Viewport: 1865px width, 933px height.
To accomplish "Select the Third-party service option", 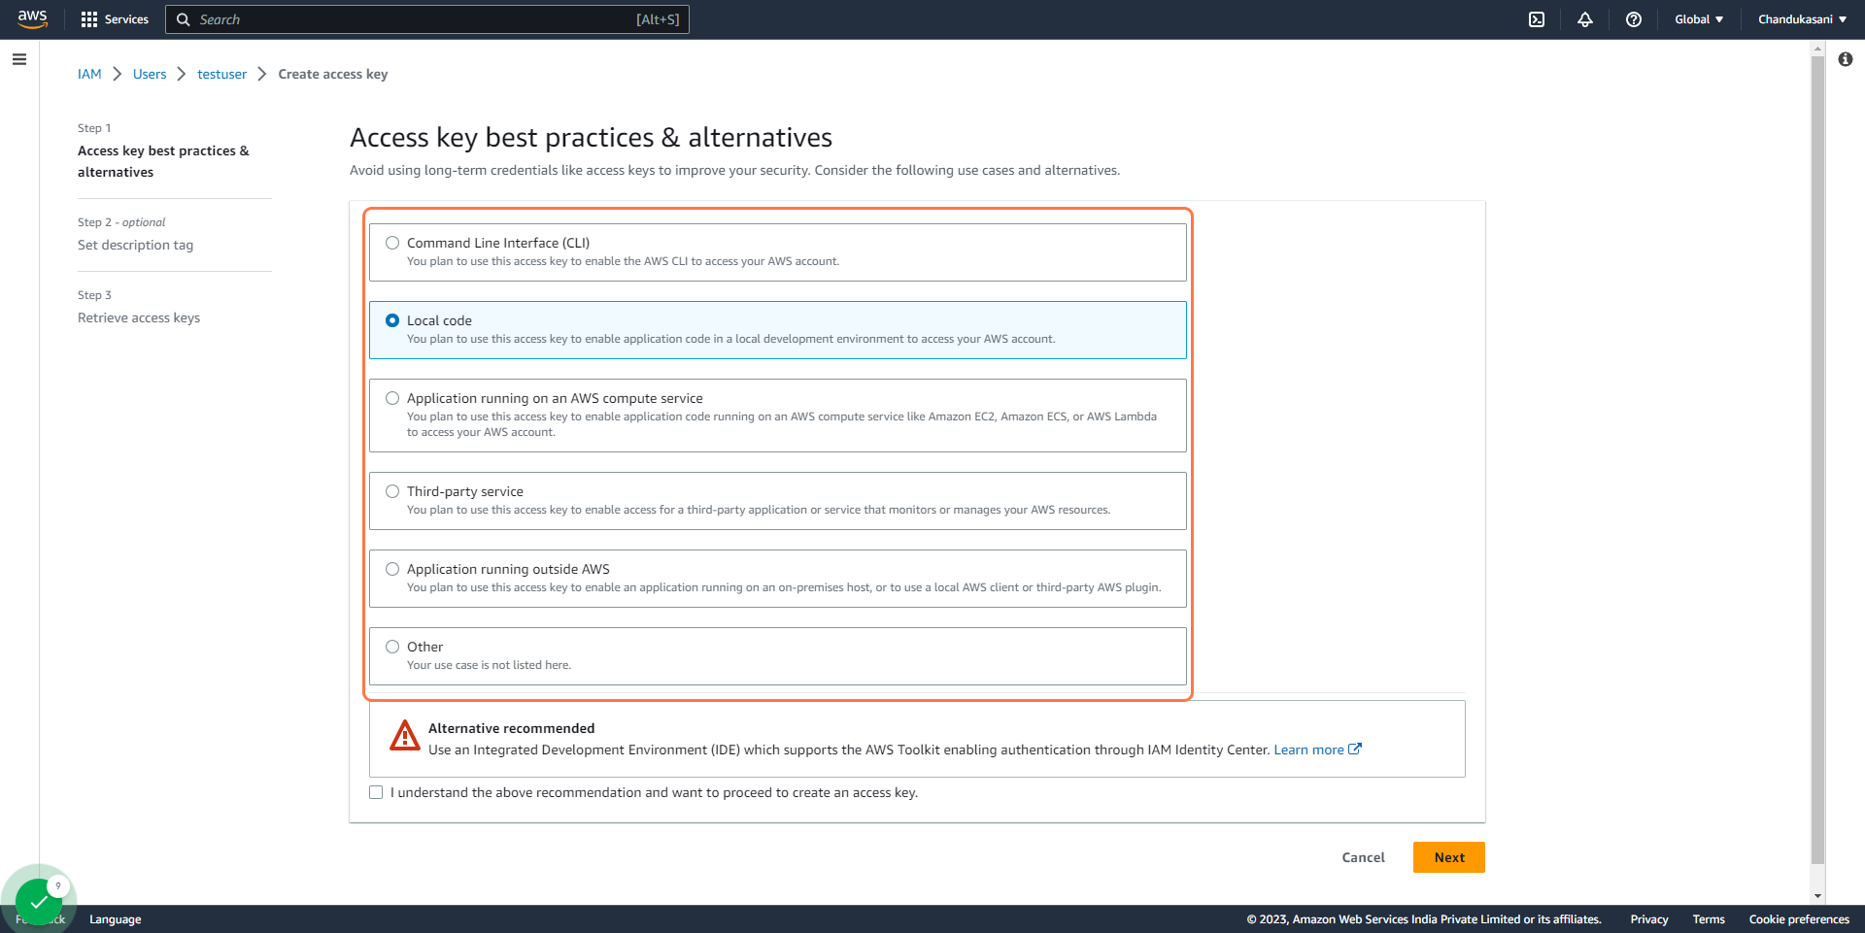I will coord(778,501).
